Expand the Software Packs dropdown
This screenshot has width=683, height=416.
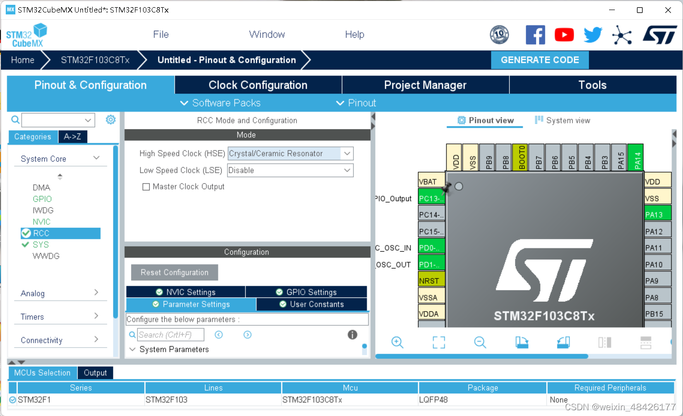point(220,103)
